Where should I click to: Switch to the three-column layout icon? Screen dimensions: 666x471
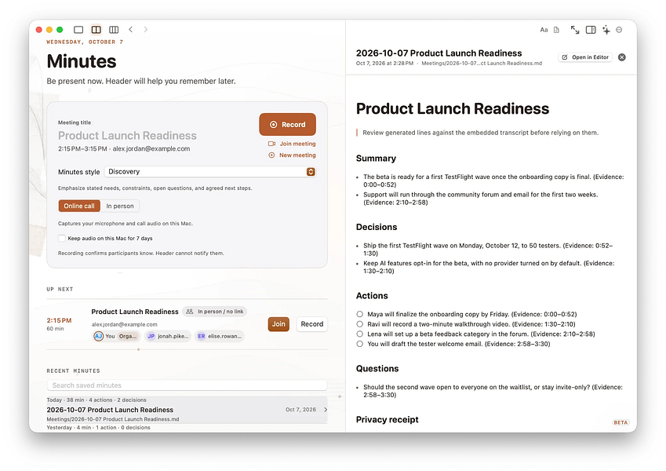(x=114, y=30)
